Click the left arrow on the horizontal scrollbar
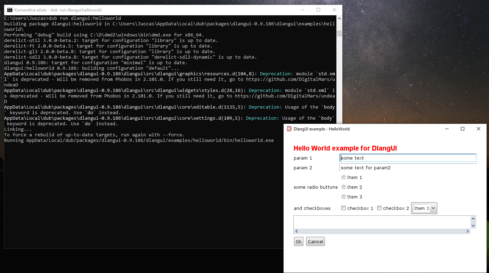The height and width of the screenshot is (273, 489). point(296,231)
